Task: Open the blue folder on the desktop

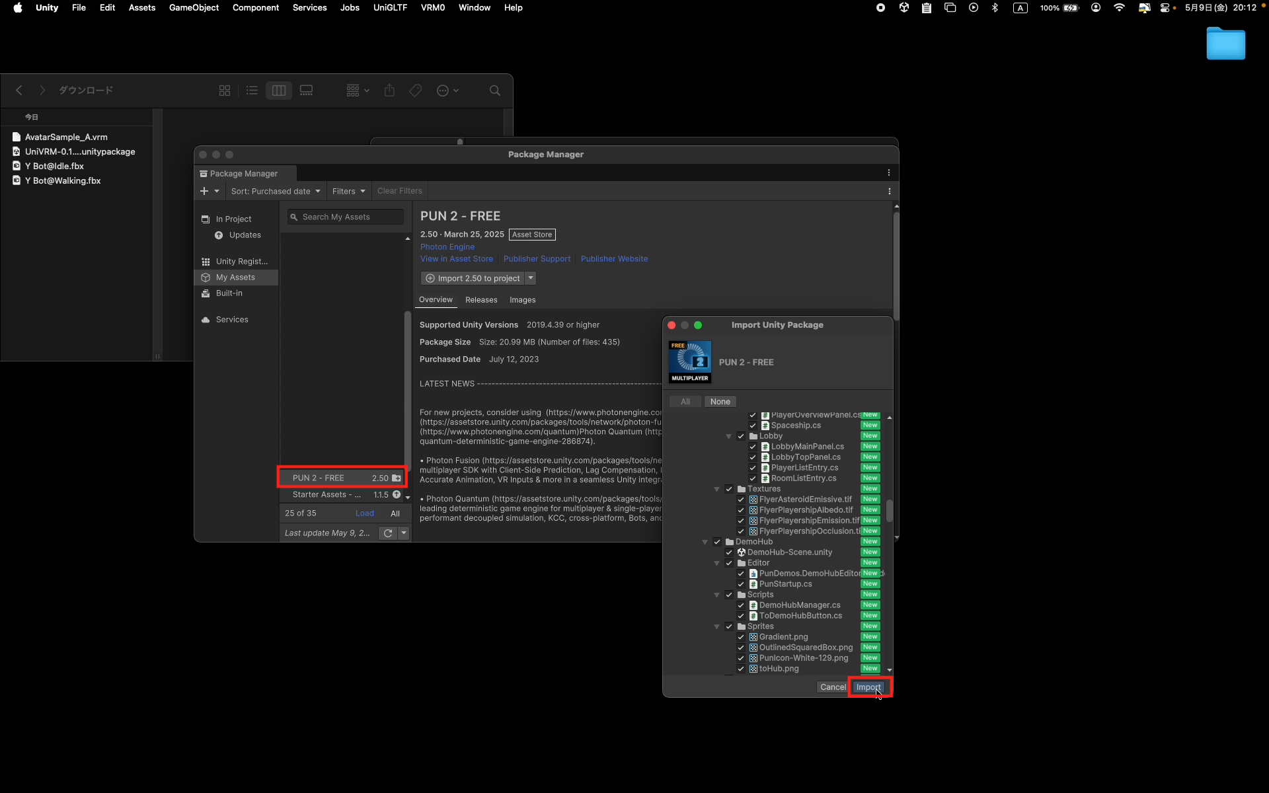Action: (1225, 44)
